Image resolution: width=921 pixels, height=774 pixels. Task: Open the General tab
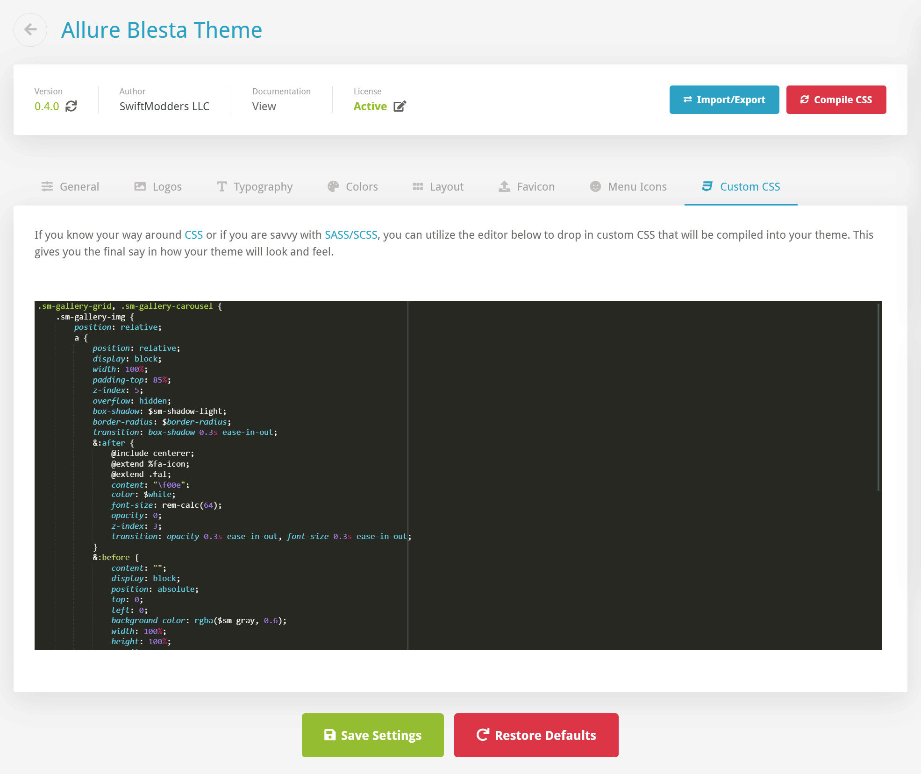coord(70,186)
